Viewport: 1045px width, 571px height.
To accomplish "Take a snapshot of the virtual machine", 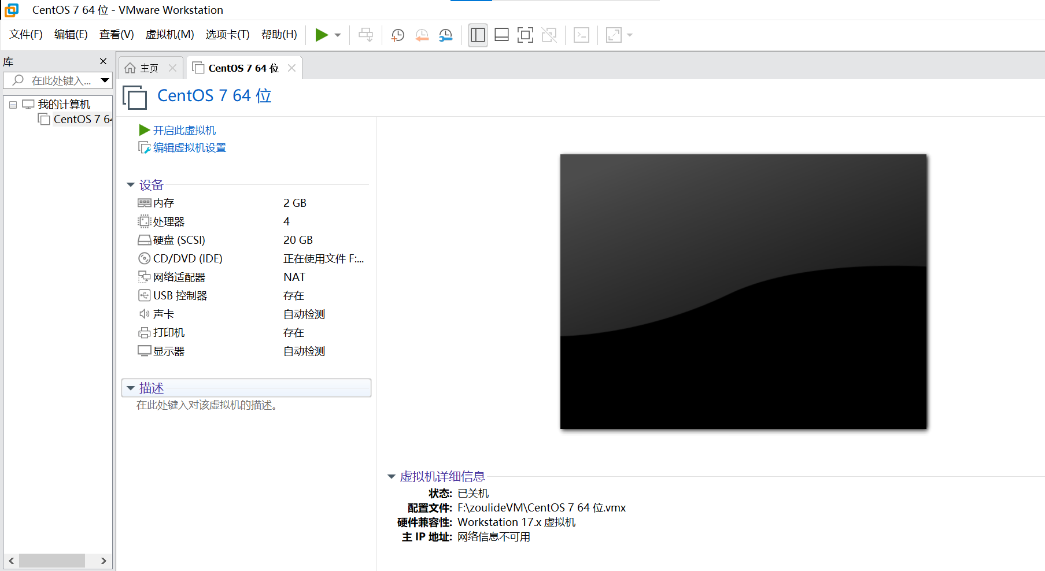I will coord(398,35).
